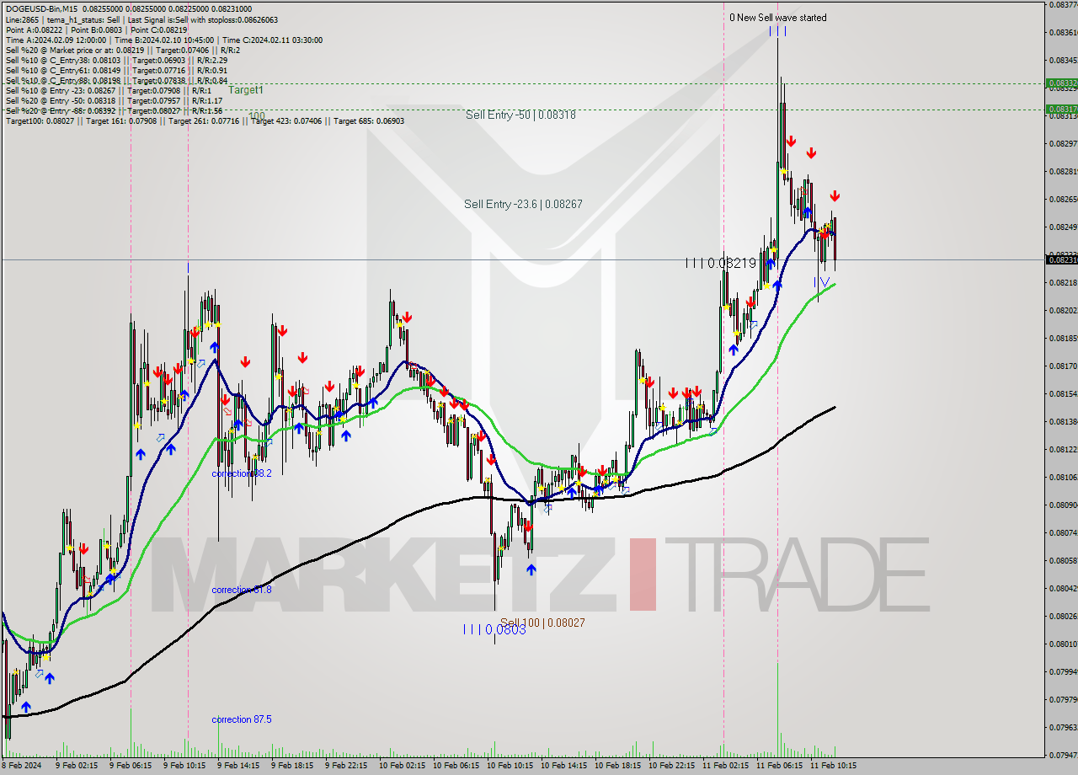Select the green 'Target1' label
Screen dimensions: 1078x775
(246, 89)
